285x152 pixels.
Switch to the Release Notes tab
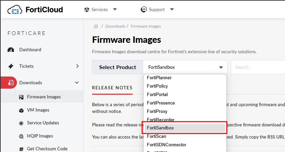point(112,88)
